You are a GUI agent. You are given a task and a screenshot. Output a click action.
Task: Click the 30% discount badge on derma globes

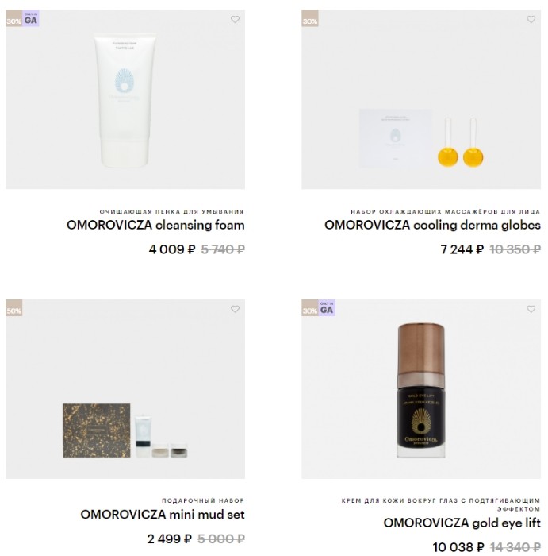(310, 18)
